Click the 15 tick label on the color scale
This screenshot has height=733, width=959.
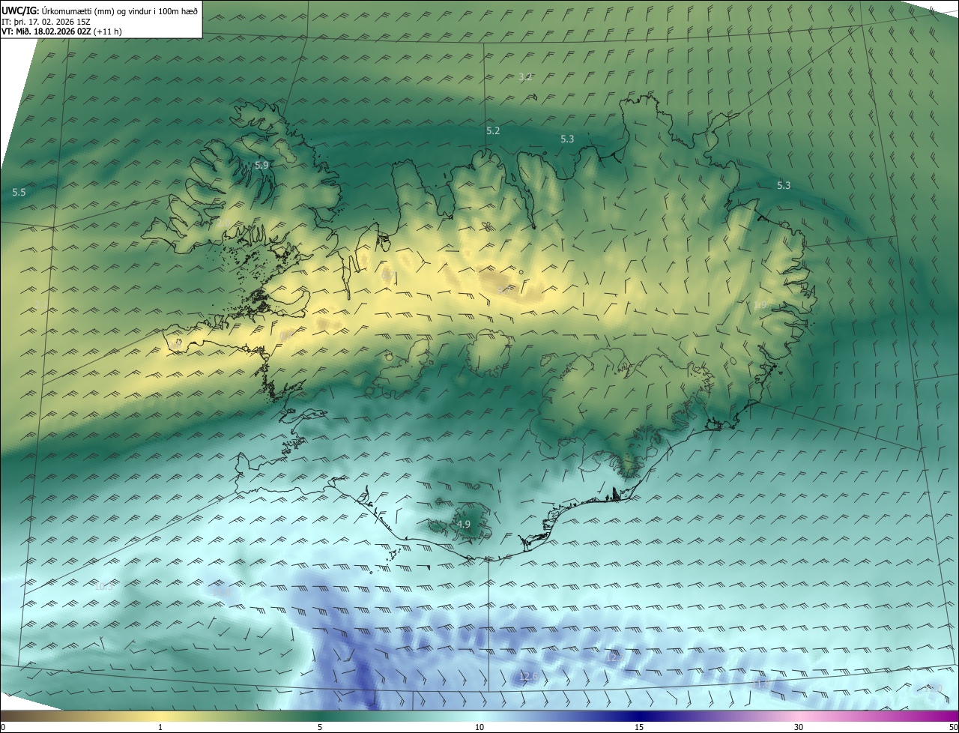pyautogui.click(x=639, y=727)
